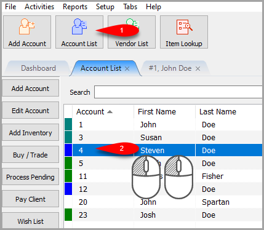The width and height of the screenshot is (264, 230).
Task: Click the Add Inventory button
Action: click(x=30, y=133)
